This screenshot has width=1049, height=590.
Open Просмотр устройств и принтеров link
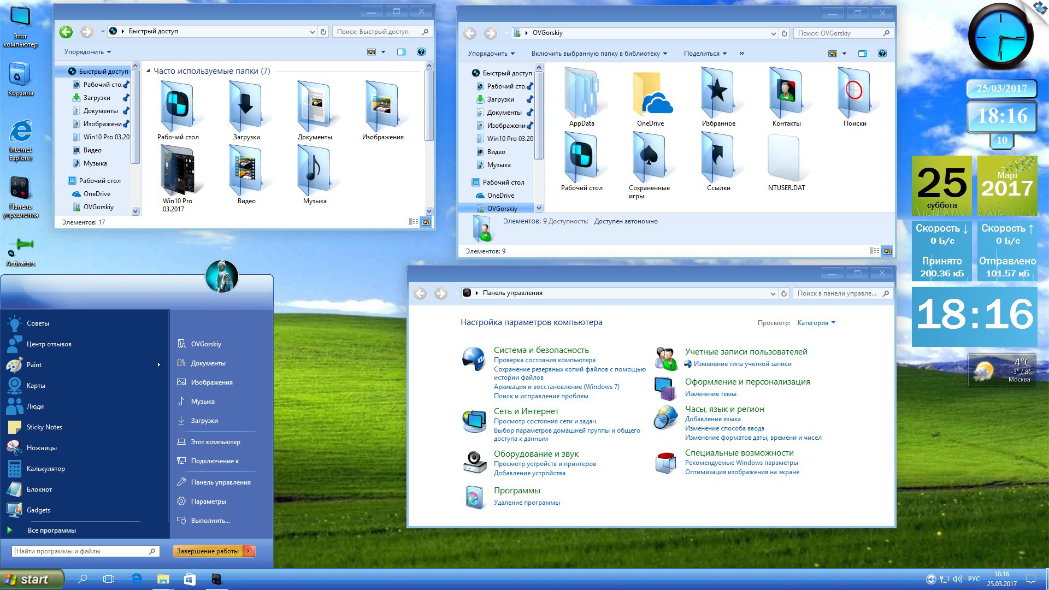[545, 464]
